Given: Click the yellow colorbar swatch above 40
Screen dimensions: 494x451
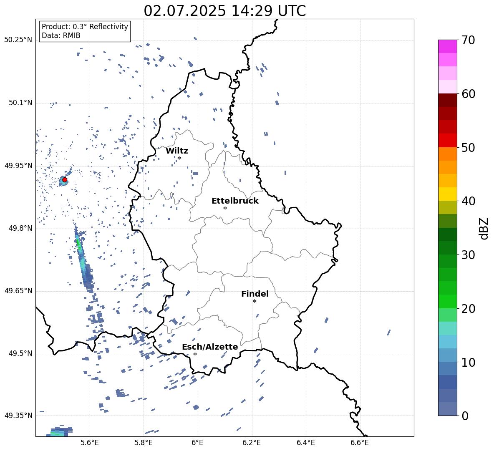Looking at the screenshot, I should [x=447, y=194].
